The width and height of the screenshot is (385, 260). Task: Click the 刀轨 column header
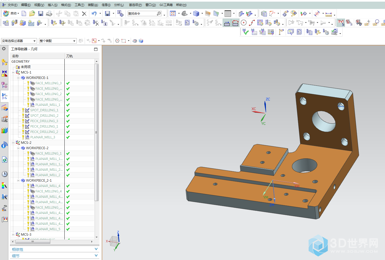(82, 56)
